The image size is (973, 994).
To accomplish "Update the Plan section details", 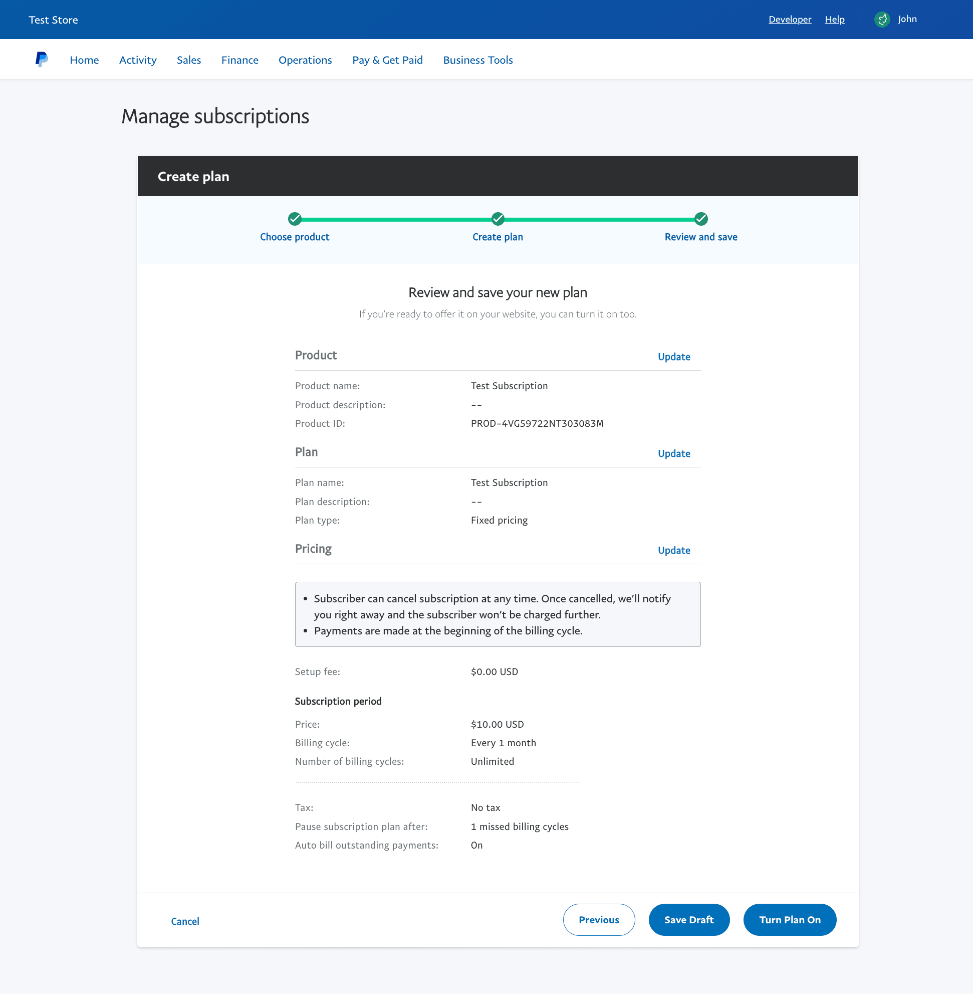I will pyautogui.click(x=674, y=453).
